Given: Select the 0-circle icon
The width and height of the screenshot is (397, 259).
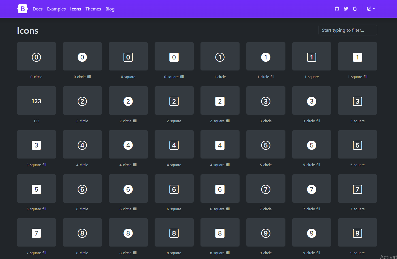Looking at the screenshot, I should tap(36, 56).
